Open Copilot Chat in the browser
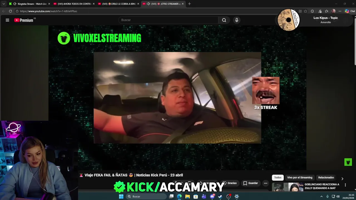This screenshot has height=200, width=356. (350, 11)
